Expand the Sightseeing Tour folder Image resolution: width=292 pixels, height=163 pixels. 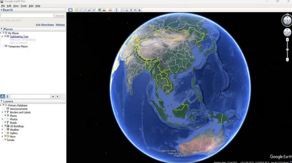pos(2,37)
